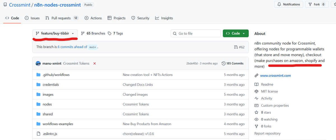
Task: Expand the green Code dropdown button
Action: click(236, 34)
